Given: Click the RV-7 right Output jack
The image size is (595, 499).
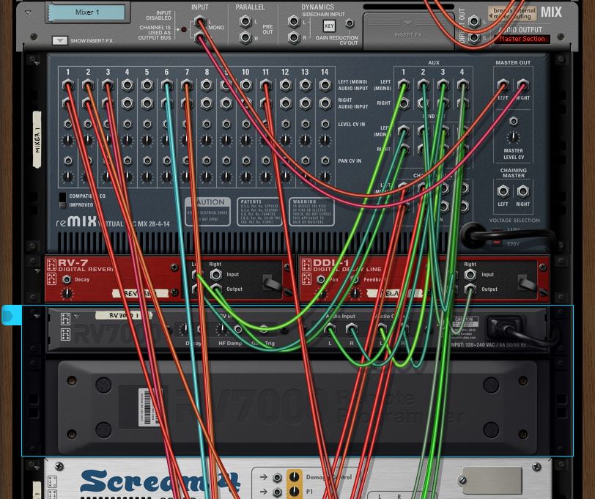Looking at the screenshot, I should pos(215,289).
